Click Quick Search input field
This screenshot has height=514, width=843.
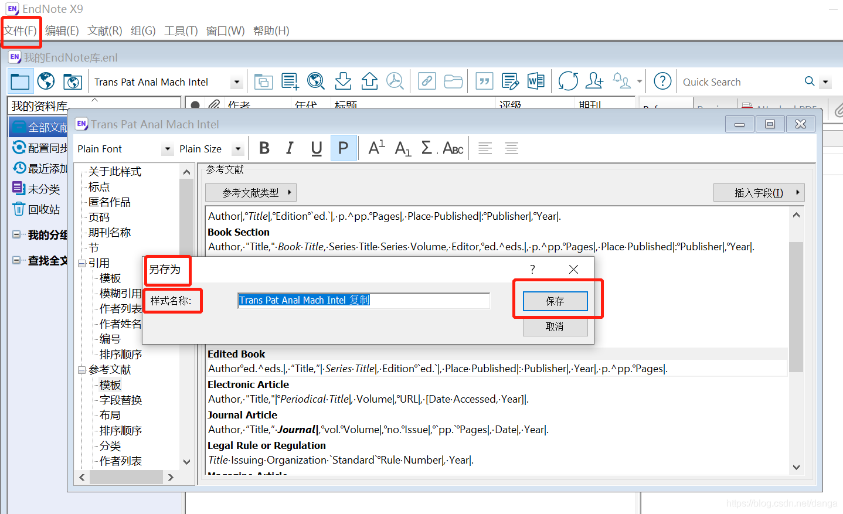point(742,82)
